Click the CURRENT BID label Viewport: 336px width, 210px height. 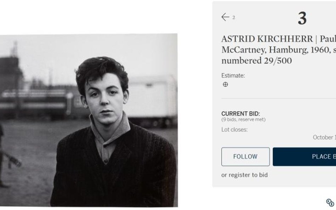[x=240, y=114]
